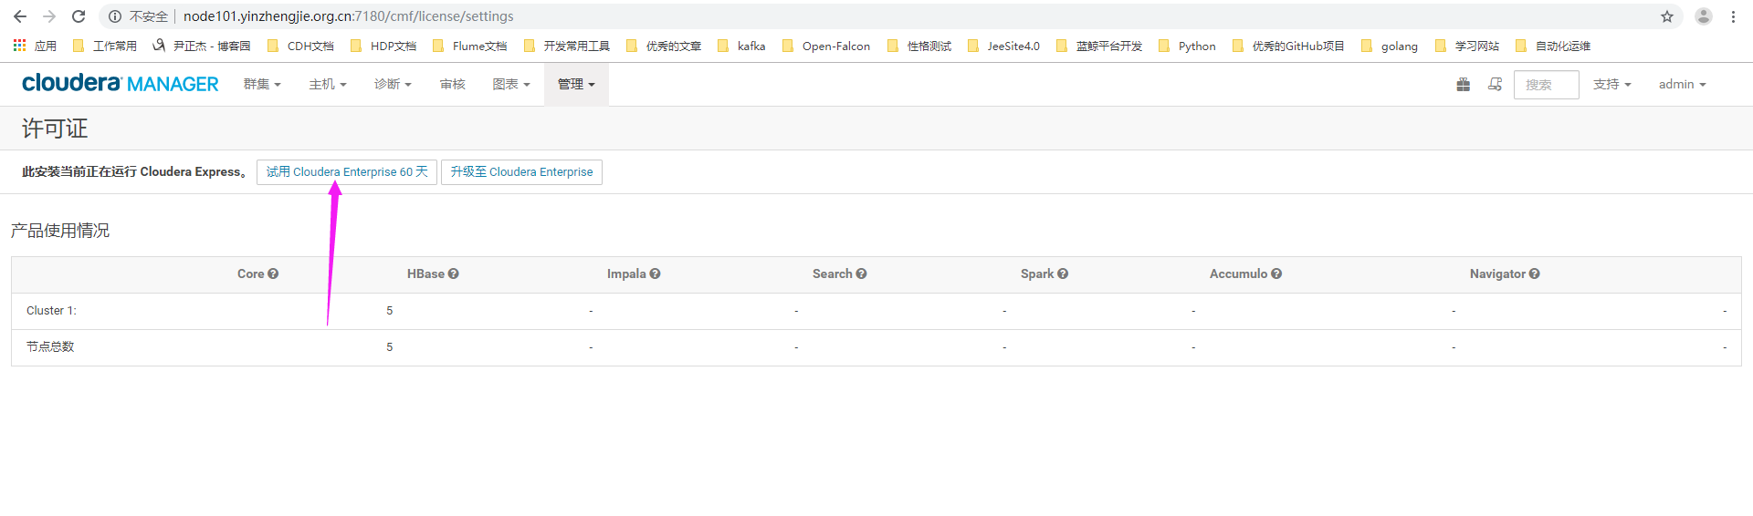Open the 开发常用工具 bookmark folder

(567, 46)
